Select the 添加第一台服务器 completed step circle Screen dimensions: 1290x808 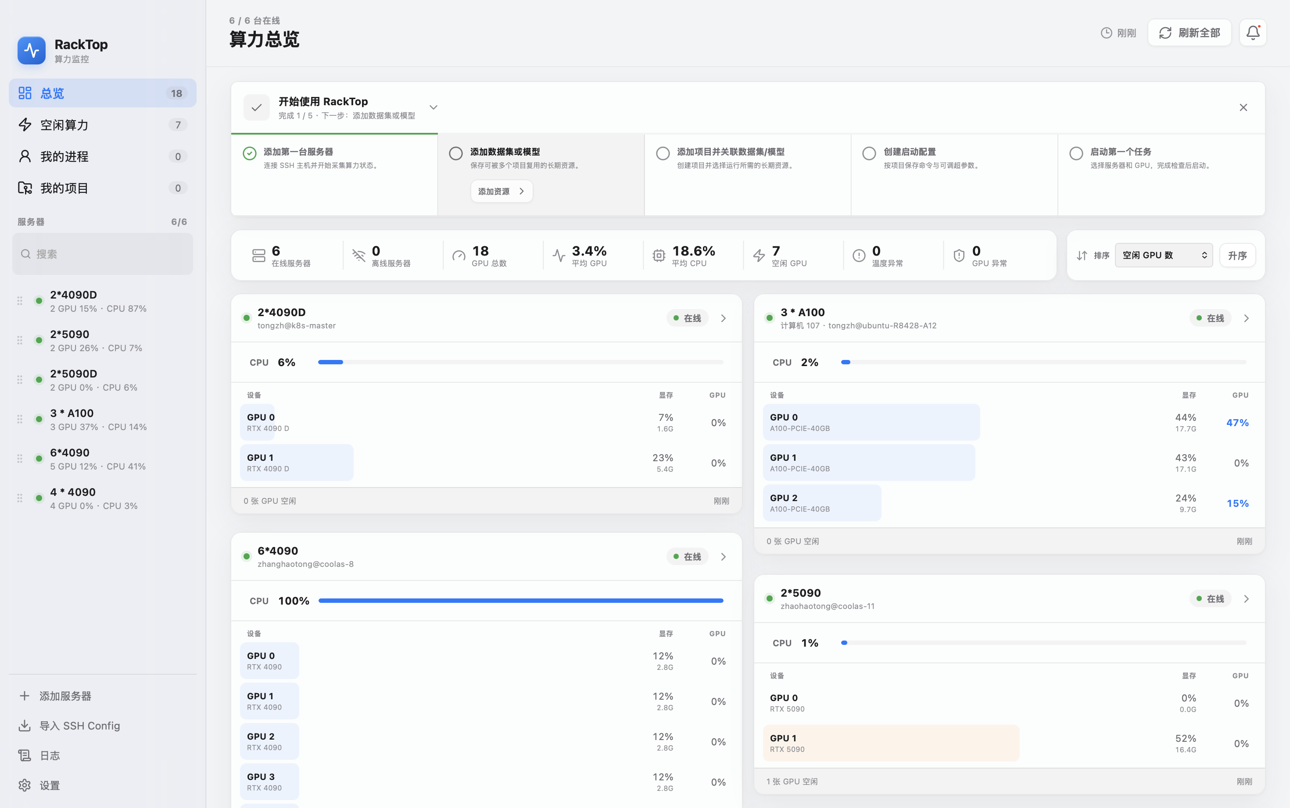249,153
